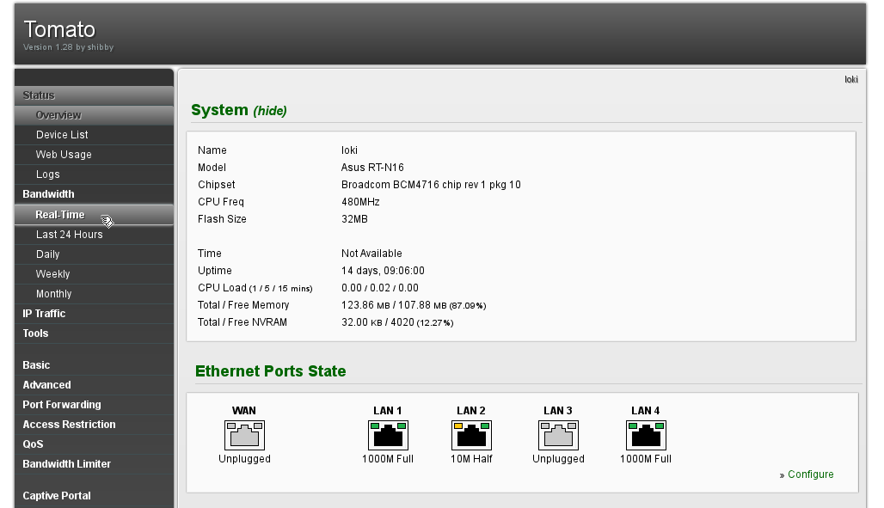Click the LAN 3 port icon
Image resolution: width=884 pixels, height=508 pixels.
click(558, 435)
